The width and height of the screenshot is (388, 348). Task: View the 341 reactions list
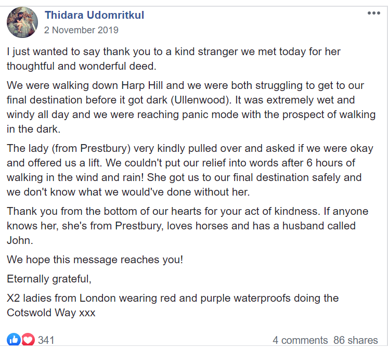pyautogui.click(x=46, y=340)
